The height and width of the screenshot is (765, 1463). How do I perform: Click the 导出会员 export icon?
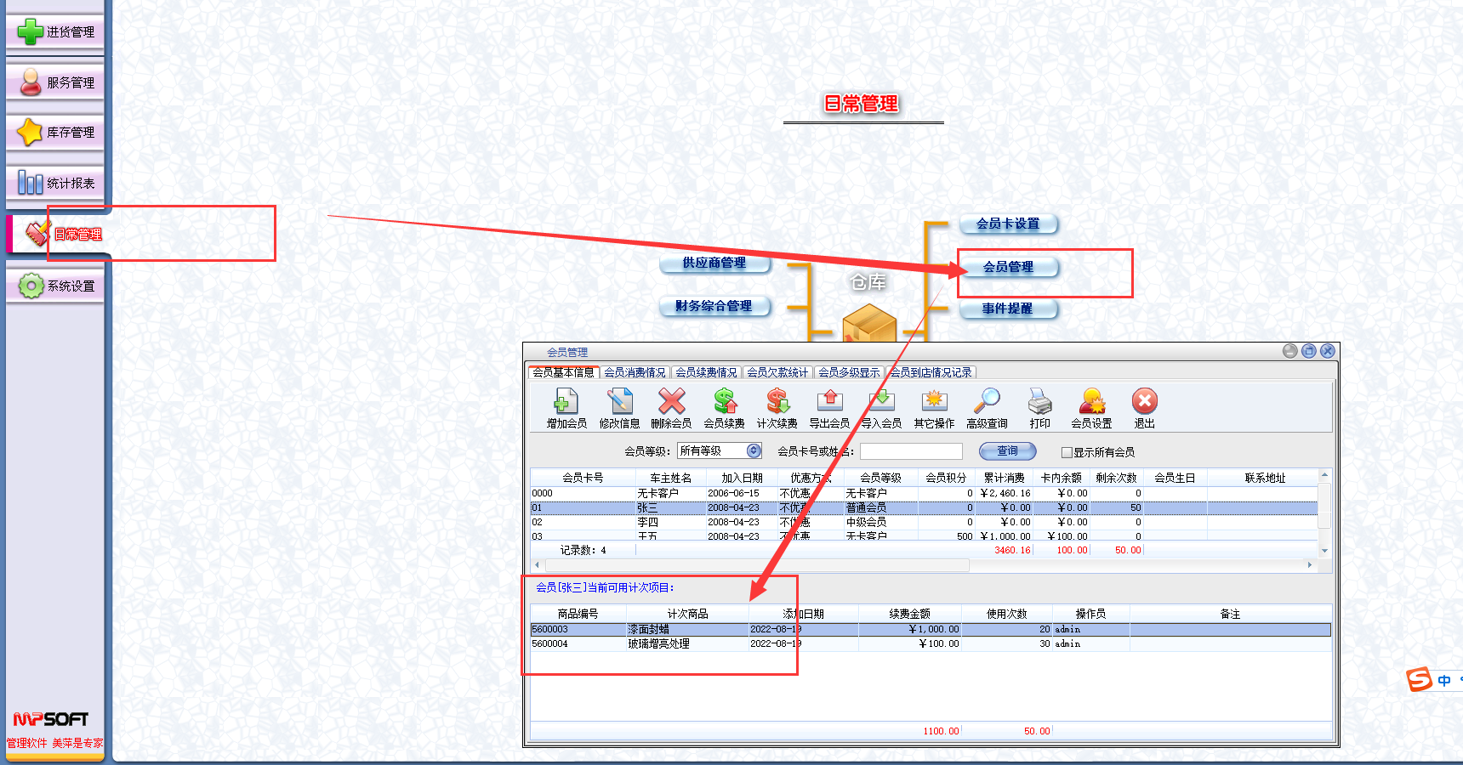pos(829,402)
